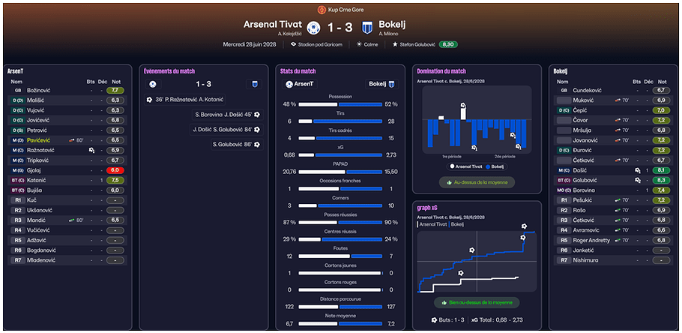Viewport: 682px width, 333px height.
Task: Click the Kup Crne Gore competition logo
Action: [322, 10]
